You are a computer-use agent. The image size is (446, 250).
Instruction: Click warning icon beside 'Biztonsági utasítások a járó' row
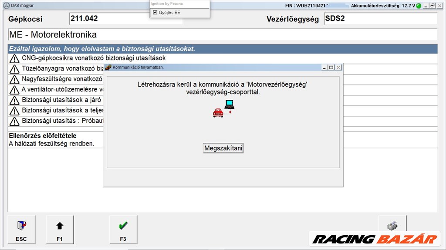pos(14,101)
